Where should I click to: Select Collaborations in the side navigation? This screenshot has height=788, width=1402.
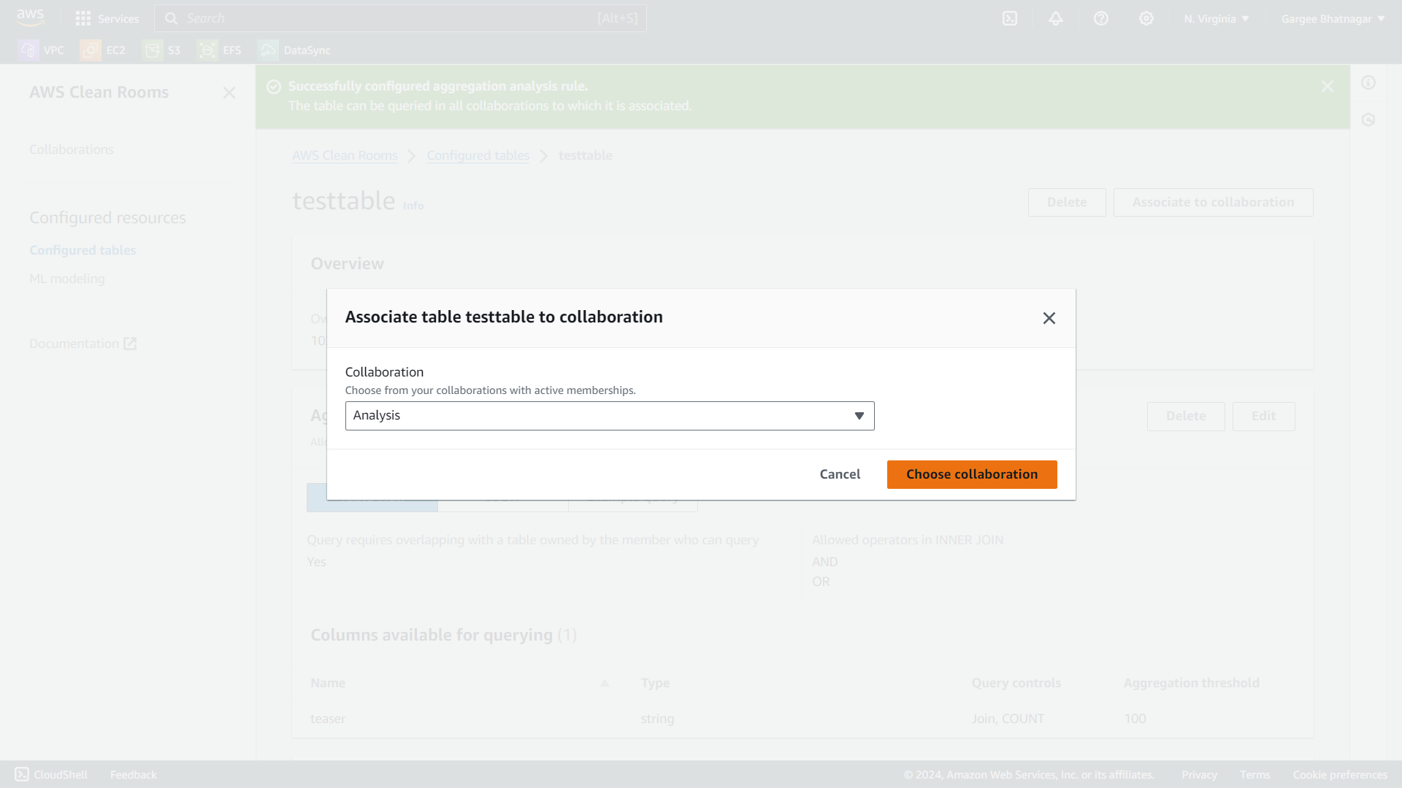coord(72,150)
